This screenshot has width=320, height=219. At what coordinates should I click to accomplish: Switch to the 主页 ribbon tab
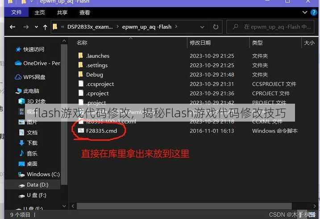click(40, 13)
